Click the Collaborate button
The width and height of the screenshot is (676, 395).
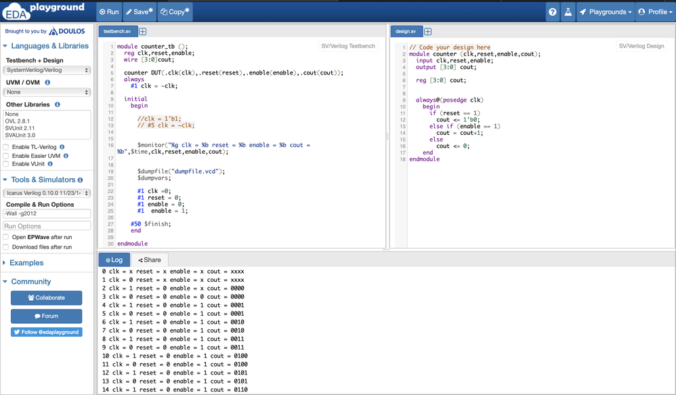pos(46,297)
